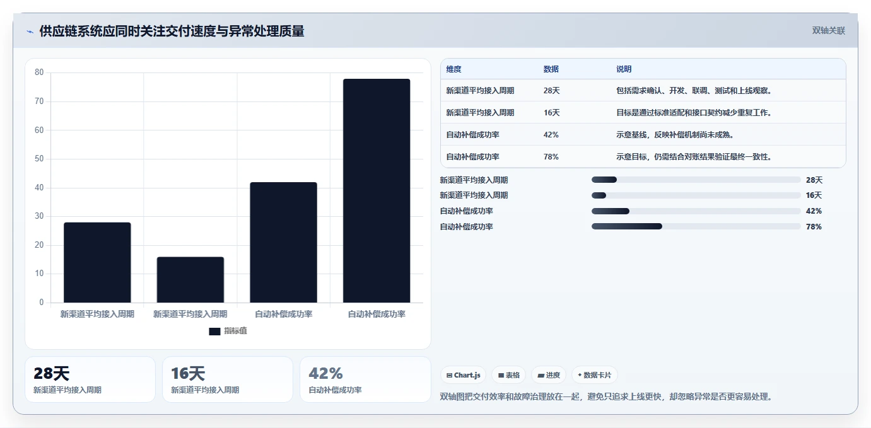
Task: Click the progress bar labeled 16天
Action: 696,195
